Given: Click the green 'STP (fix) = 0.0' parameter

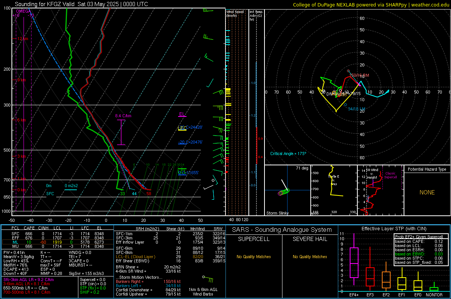Looking at the screenshot, I should click(92, 288).
